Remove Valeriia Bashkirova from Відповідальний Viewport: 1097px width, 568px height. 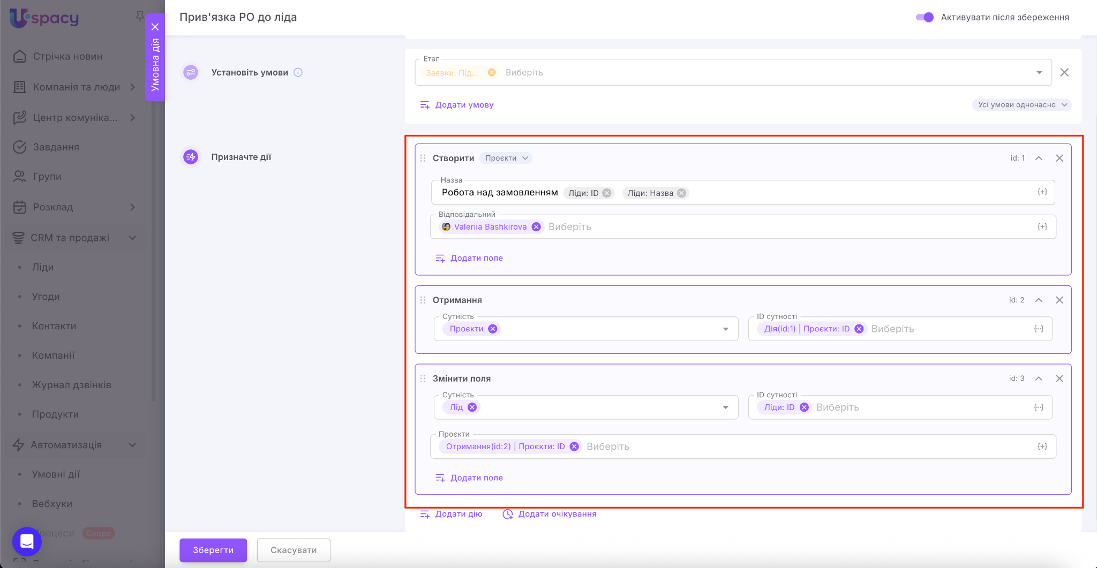536,227
